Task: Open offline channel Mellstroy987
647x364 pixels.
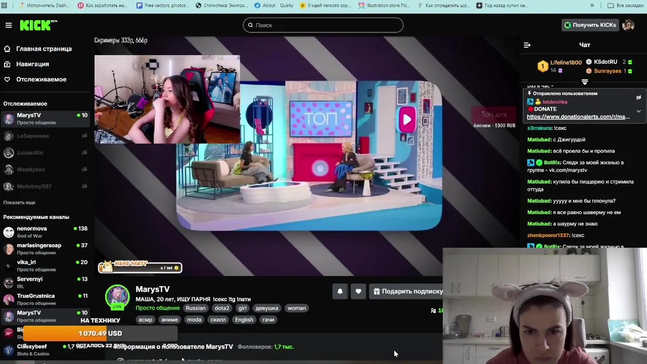Action: (45, 187)
